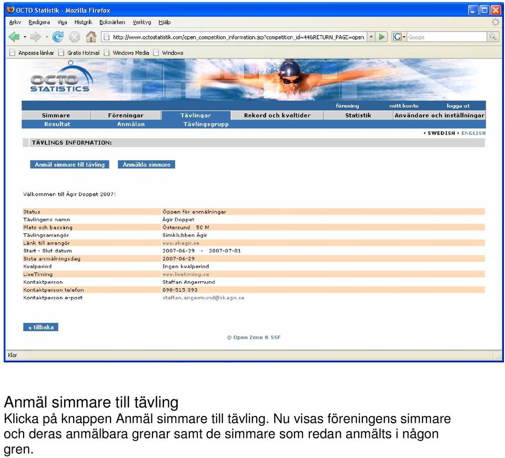Click the Firefox logo in title bar
Viewport: 505px width, 458px height.
11,9
